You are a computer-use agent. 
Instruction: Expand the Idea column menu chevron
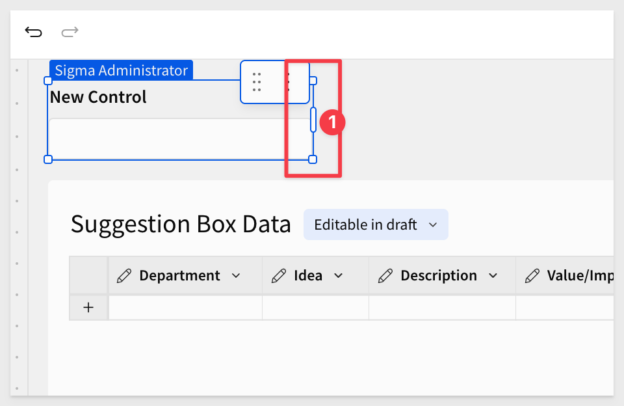tap(338, 276)
